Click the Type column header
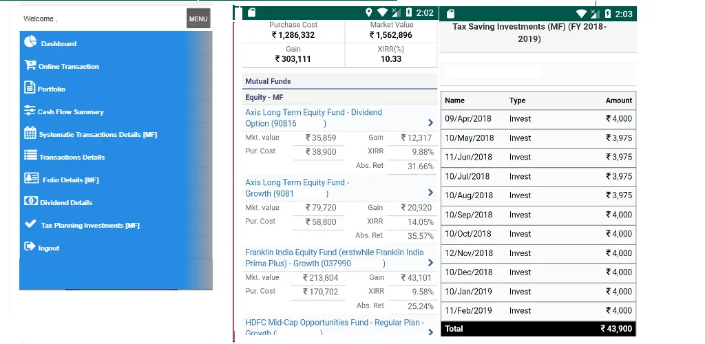705x344 pixels. coord(517,100)
